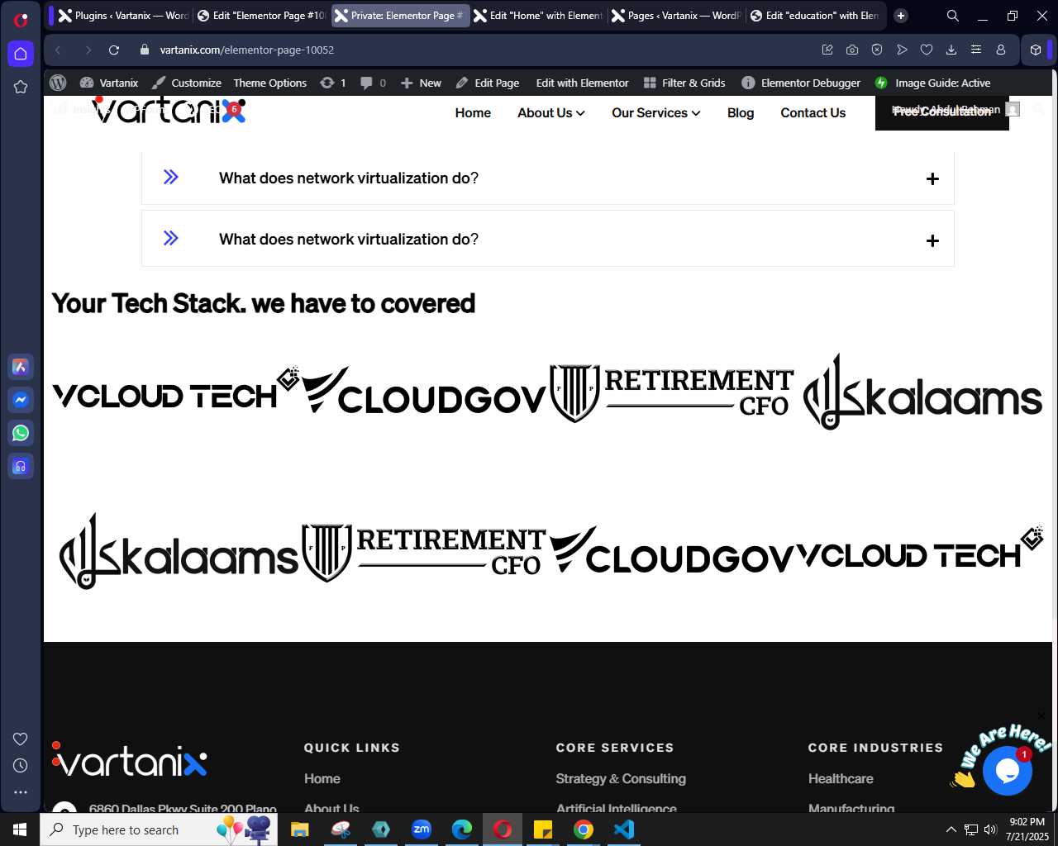The width and height of the screenshot is (1058, 846).
Task: Open the purple sidebar app below WhatsApp
Action: (21, 466)
